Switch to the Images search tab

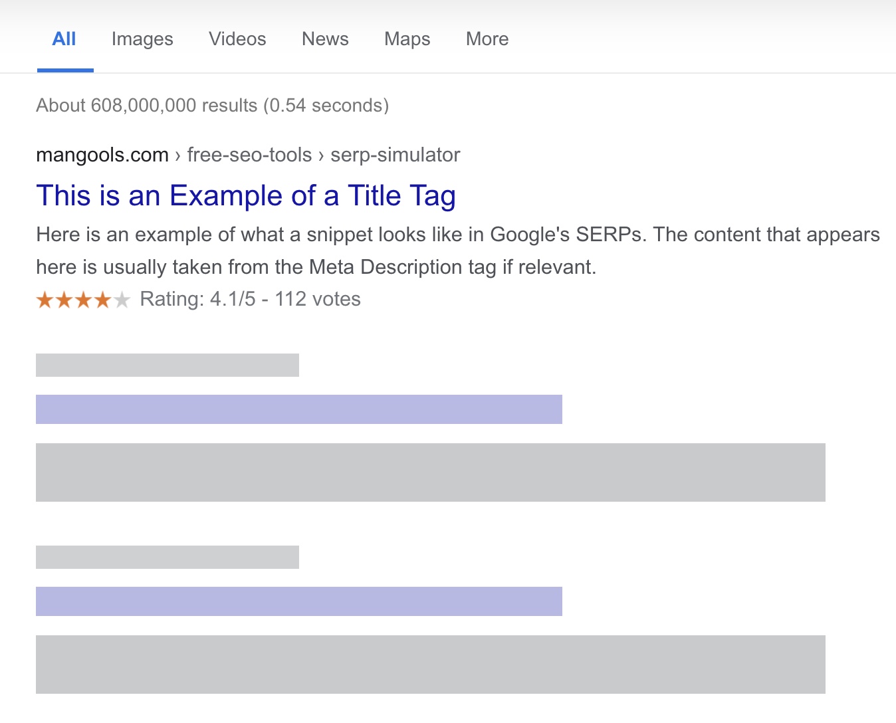pos(142,39)
